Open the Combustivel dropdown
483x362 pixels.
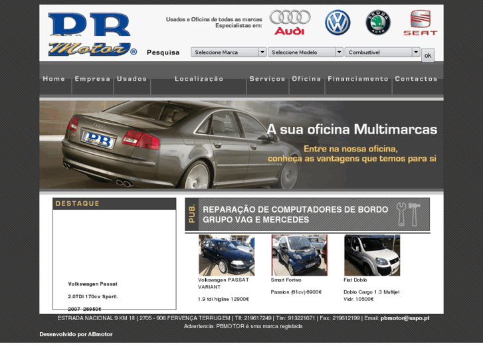point(382,52)
